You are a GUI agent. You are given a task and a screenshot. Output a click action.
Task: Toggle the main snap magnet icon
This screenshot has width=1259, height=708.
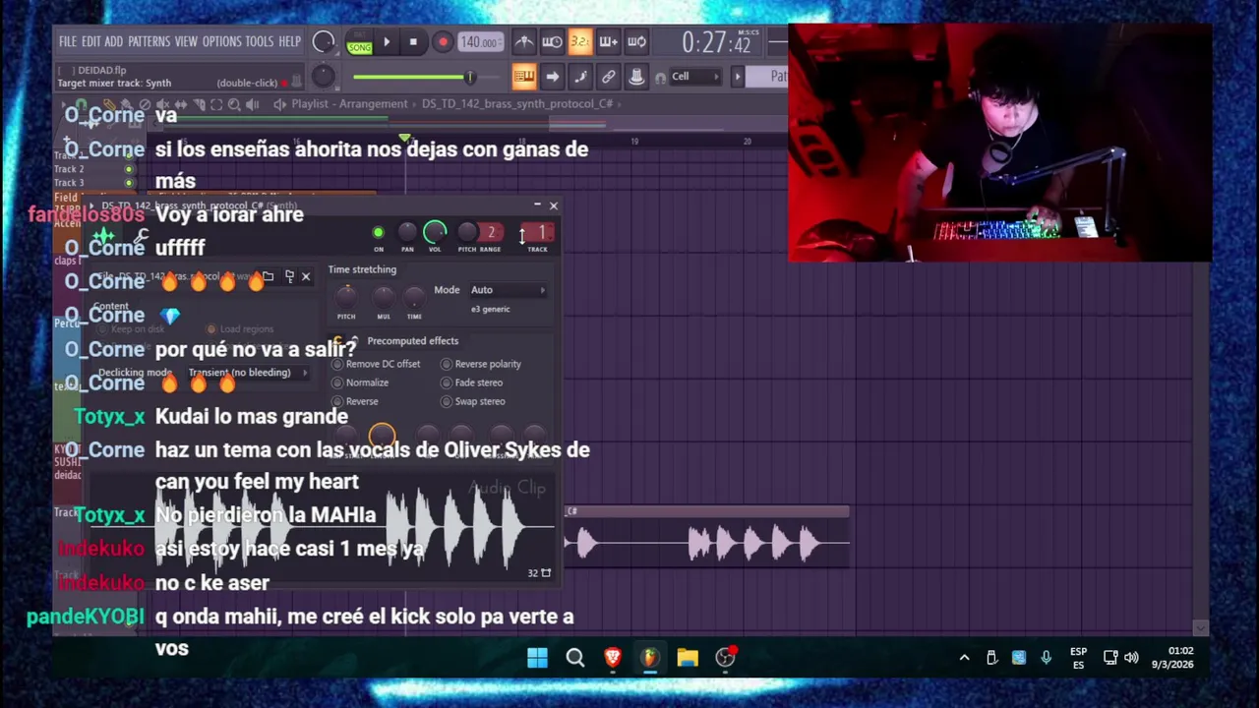point(661,78)
